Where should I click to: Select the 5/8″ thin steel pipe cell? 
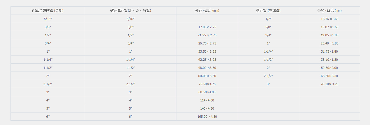pyautogui.click(x=268, y=27)
